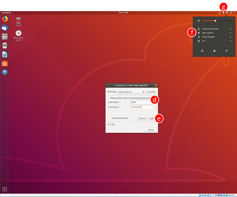
Task: Expand the Wired Connected entry
Action: tap(214, 29)
